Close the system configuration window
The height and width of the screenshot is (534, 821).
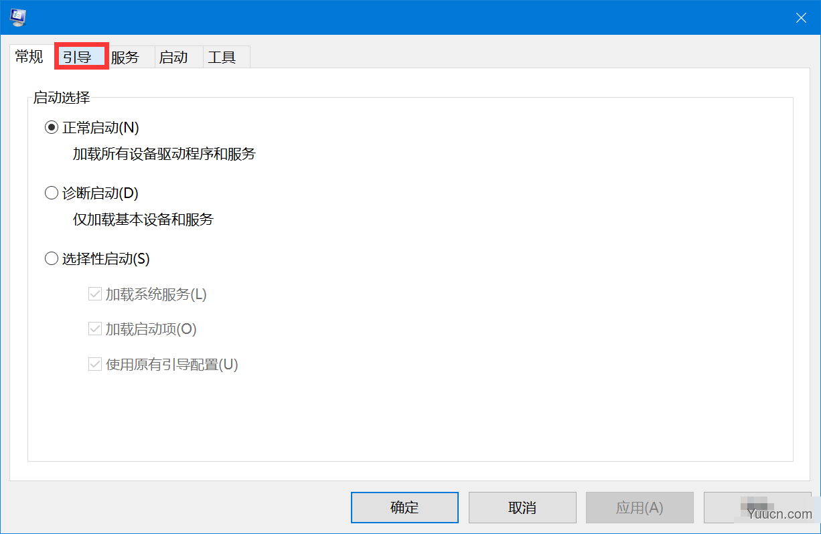[x=800, y=18]
